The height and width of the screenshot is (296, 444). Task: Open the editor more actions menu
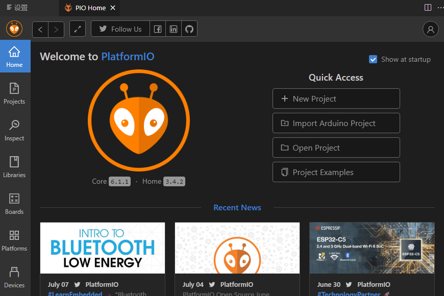coord(440,8)
